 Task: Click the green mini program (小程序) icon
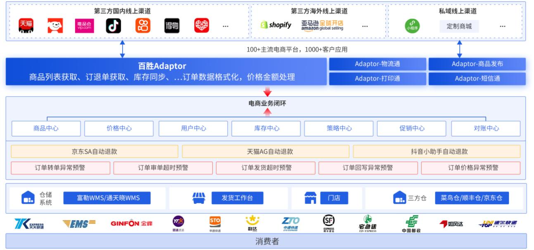pyautogui.click(x=412, y=26)
